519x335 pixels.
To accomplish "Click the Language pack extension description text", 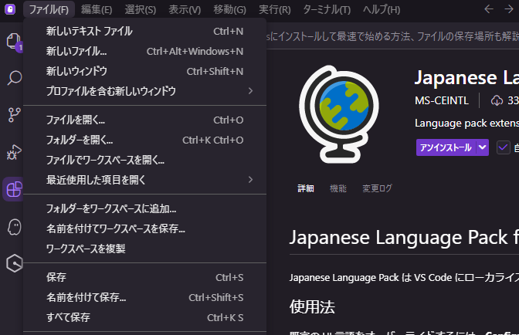I will 466,124.
